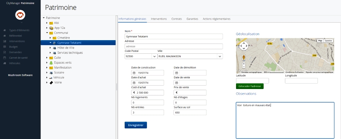Click the Référentiel sidebar icon
341x139 pixels.
(5, 36)
